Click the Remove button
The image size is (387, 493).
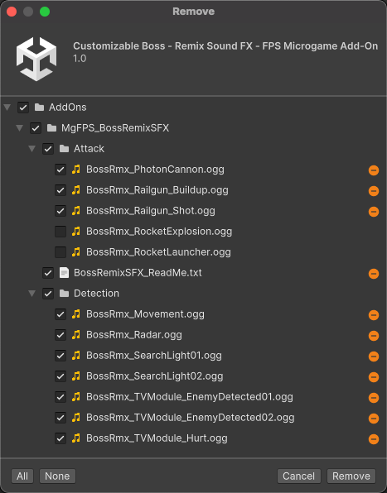(351, 476)
